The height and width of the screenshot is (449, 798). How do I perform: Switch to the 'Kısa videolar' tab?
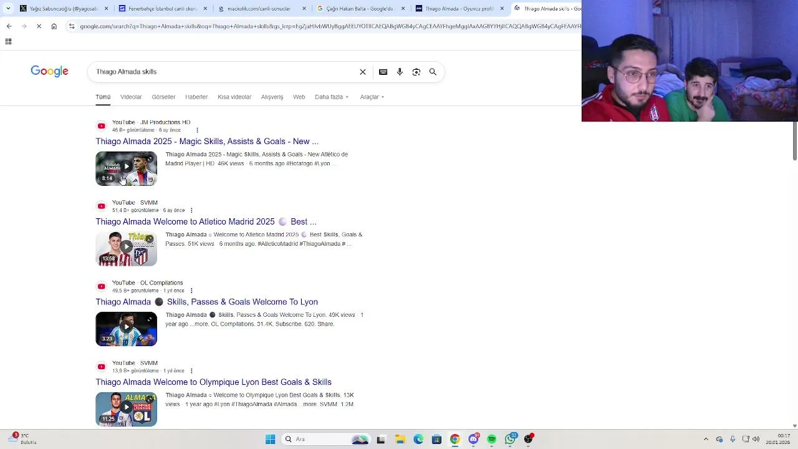[234, 97]
